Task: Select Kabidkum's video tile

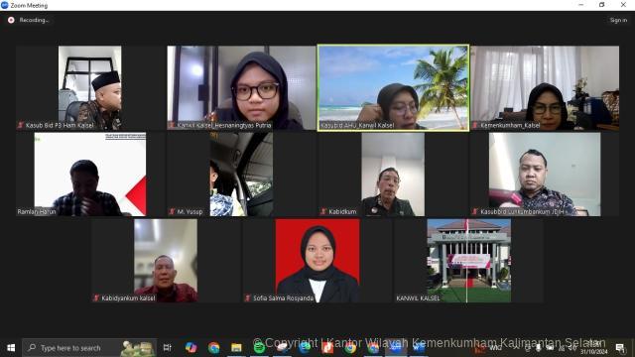Action: click(393, 175)
